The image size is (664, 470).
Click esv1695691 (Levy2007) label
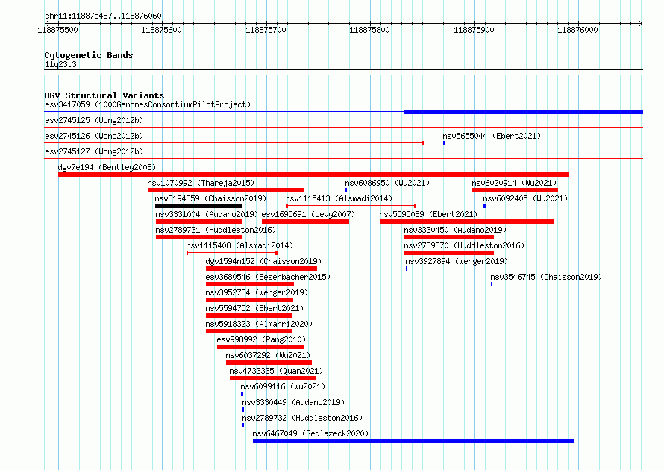tap(308, 214)
